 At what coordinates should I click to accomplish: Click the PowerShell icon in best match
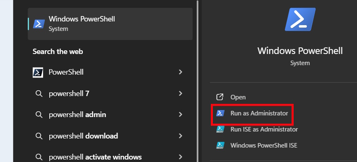tap(39, 24)
